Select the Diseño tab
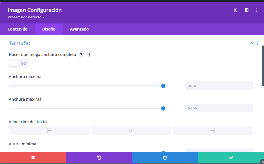Screen dimensions: 264x164 point(49,29)
